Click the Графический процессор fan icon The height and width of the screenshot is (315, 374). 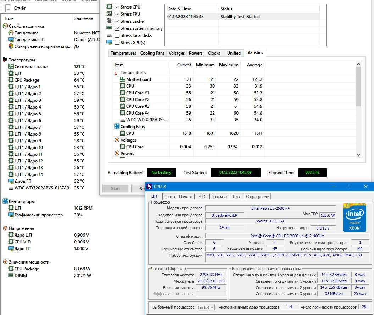[x=11, y=215]
